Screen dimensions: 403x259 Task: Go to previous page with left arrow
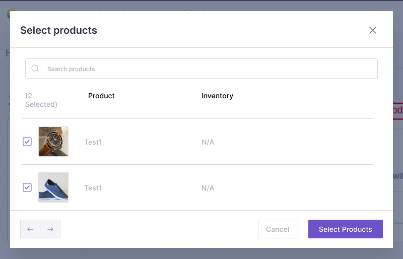(x=30, y=229)
